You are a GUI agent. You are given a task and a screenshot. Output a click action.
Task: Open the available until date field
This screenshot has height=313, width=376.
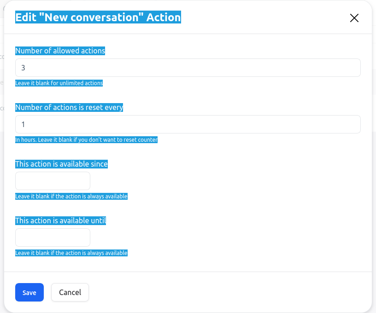click(x=53, y=238)
